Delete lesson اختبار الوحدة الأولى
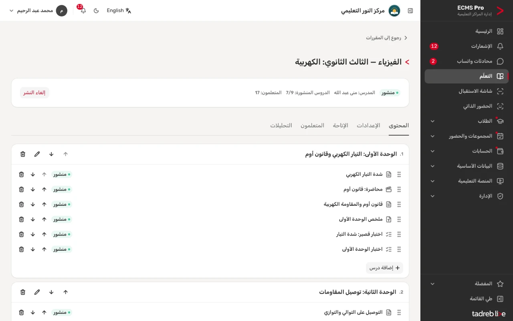513x321 pixels. coord(22,249)
